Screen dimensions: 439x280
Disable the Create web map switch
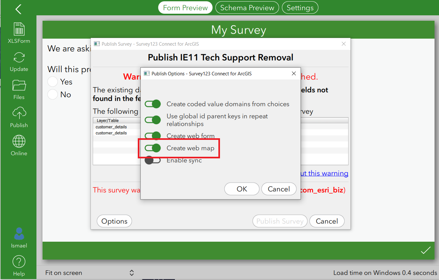[153, 148]
